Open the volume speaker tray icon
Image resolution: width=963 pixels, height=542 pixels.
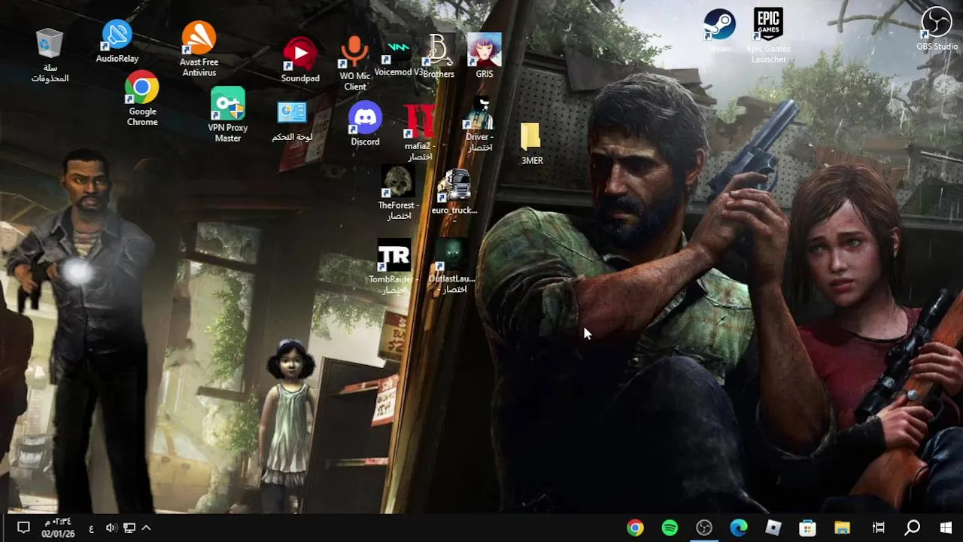[x=111, y=528]
